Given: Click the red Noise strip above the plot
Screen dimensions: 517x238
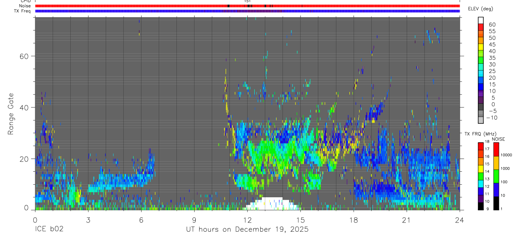Looking at the screenshot, I should click(x=247, y=6).
